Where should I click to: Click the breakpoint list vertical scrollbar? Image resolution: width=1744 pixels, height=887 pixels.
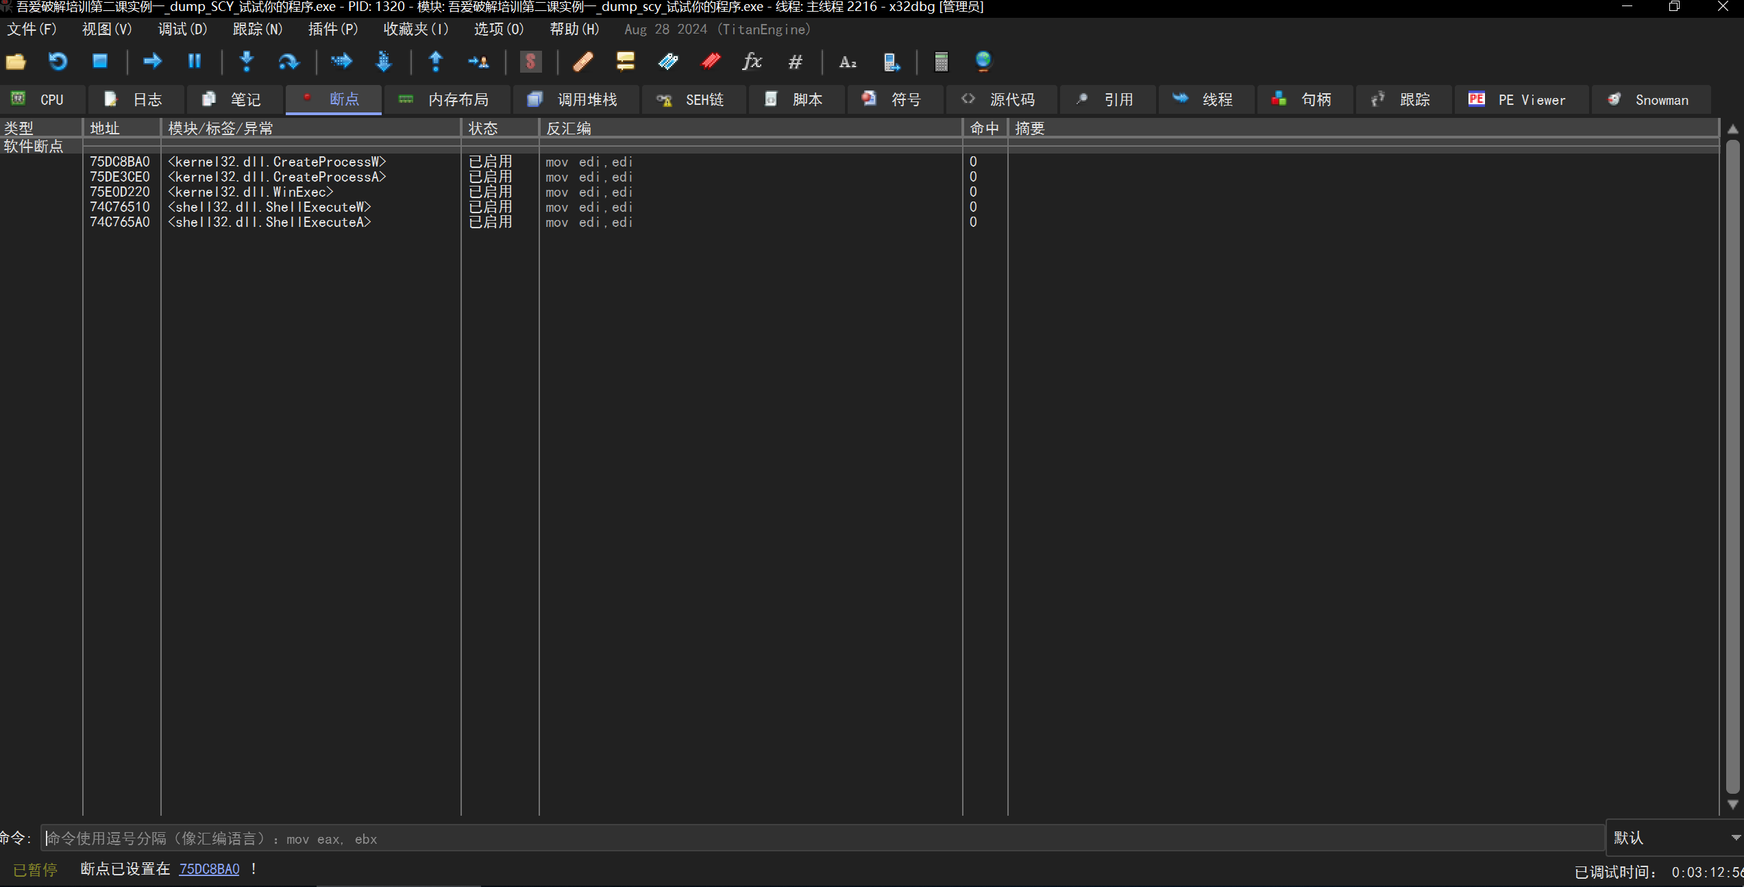[1733, 466]
